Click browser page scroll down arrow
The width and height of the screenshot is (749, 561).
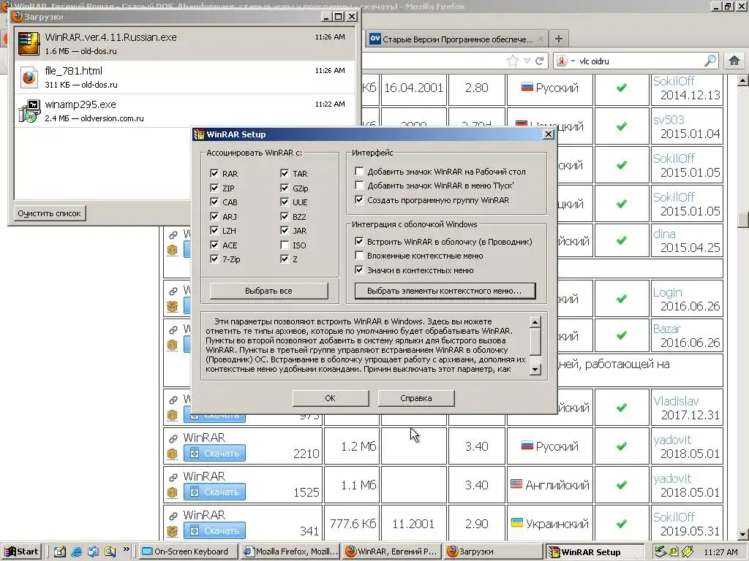[x=742, y=534]
